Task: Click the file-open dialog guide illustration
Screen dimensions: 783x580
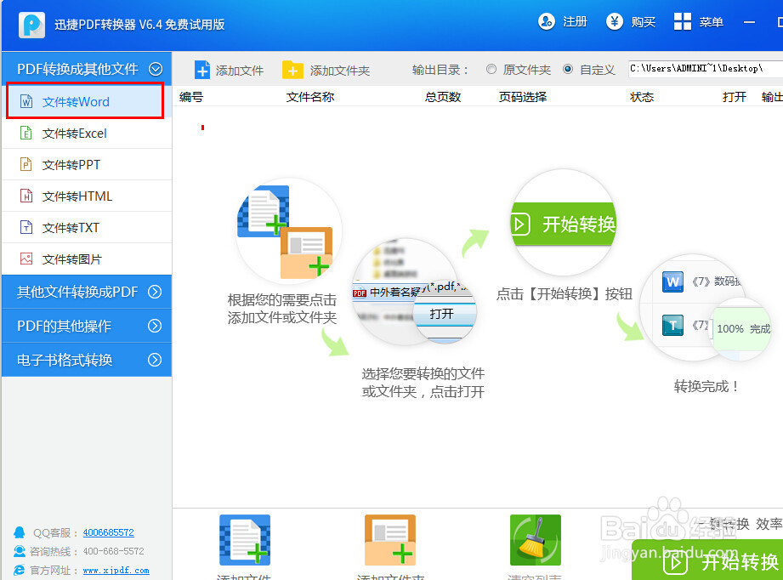Action: [x=415, y=291]
